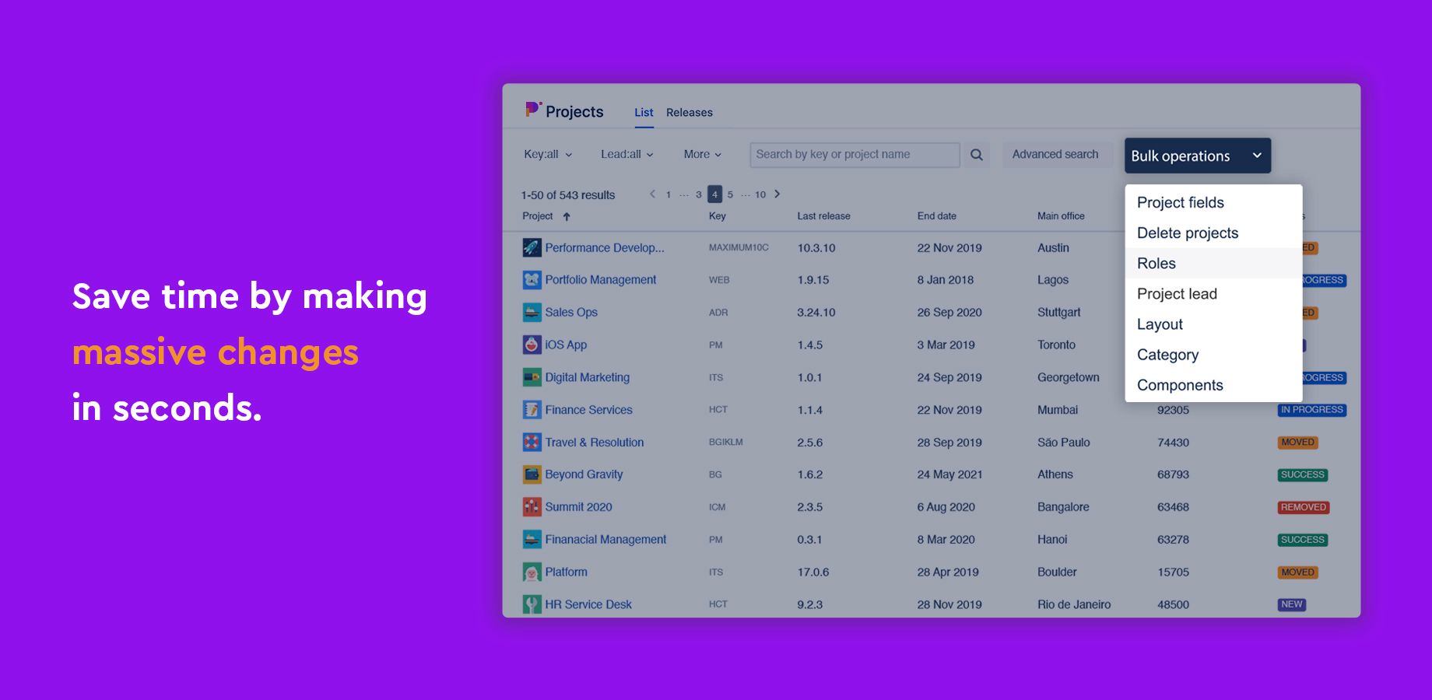This screenshot has height=700, width=1432.
Task: Go to results page 5
Action: click(x=730, y=194)
